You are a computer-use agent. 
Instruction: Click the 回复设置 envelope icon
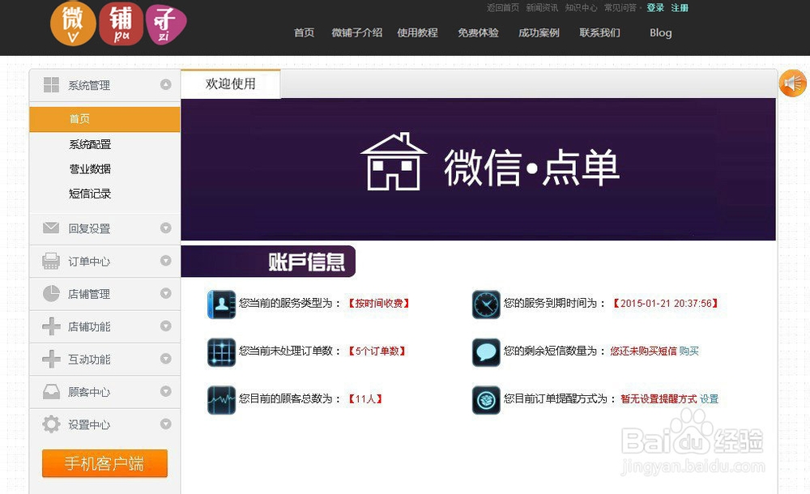51,228
